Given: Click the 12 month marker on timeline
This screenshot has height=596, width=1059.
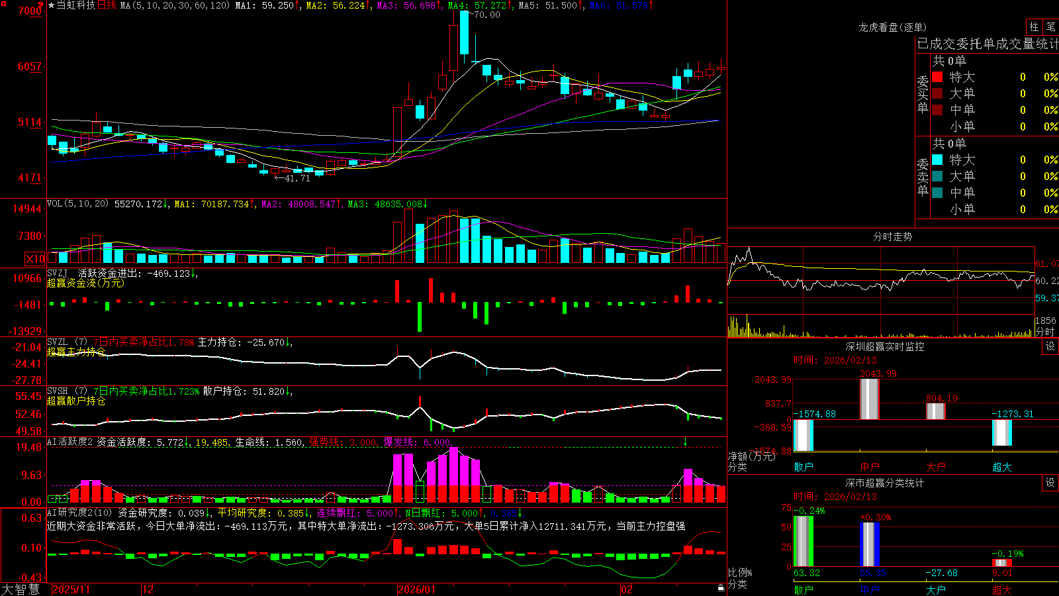Looking at the screenshot, I should click(x=148, y=589).
